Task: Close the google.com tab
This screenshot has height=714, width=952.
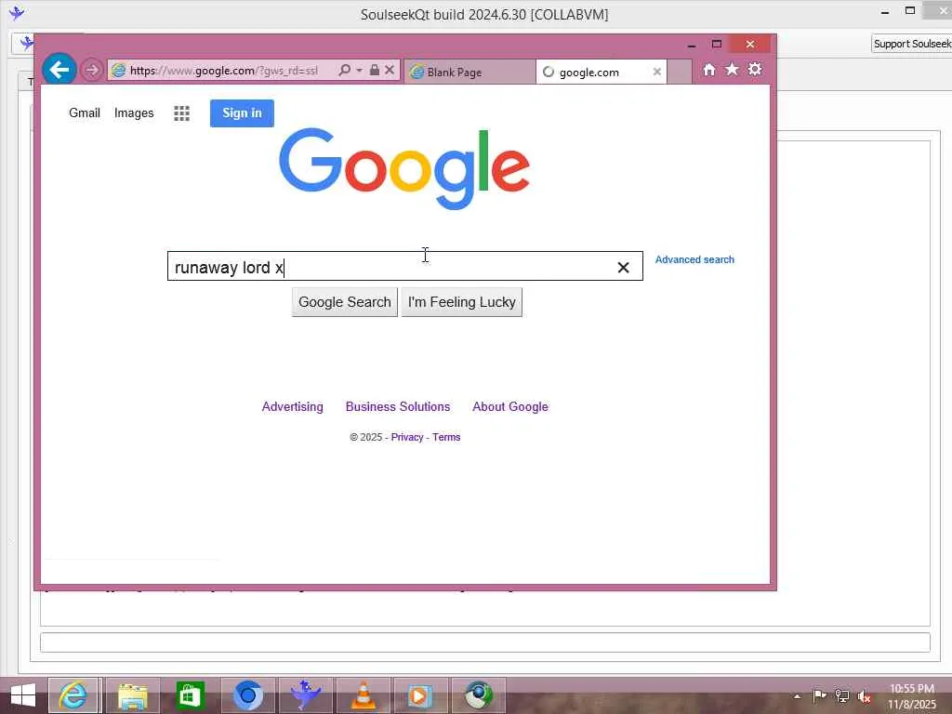Action: click(657, 72)
